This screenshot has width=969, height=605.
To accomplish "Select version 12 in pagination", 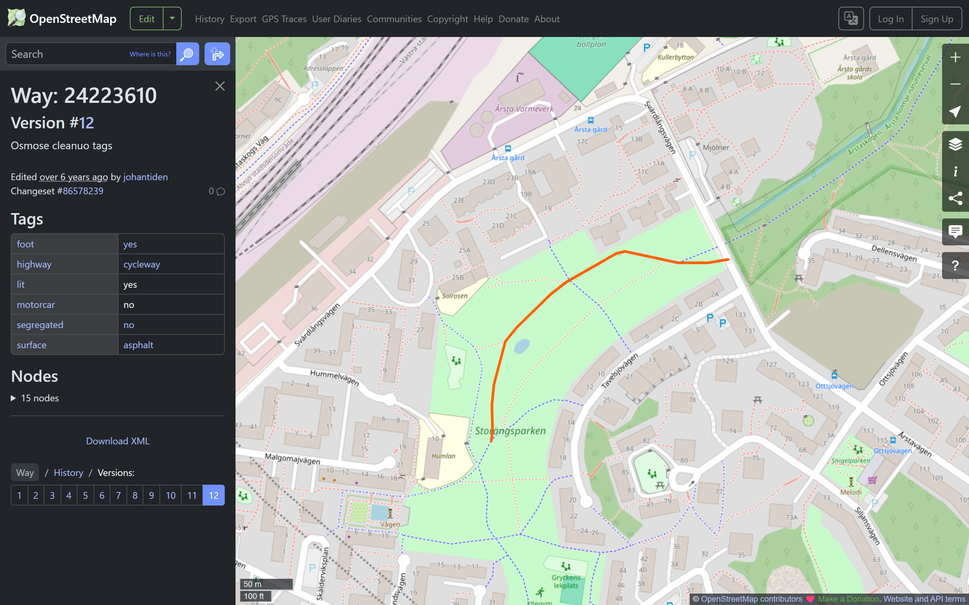I will 213,495.
